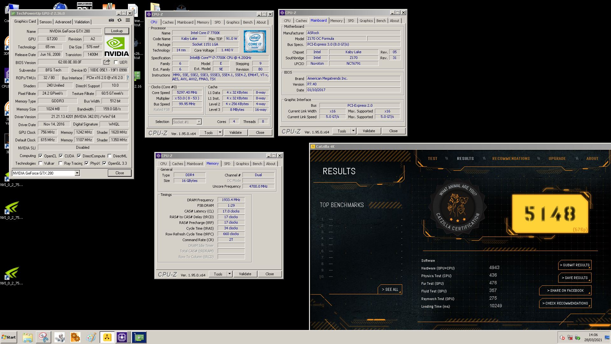Toggle the Vulkan checkbox
Viewport: 611px width, 344px height.
[x=40, y=163]
